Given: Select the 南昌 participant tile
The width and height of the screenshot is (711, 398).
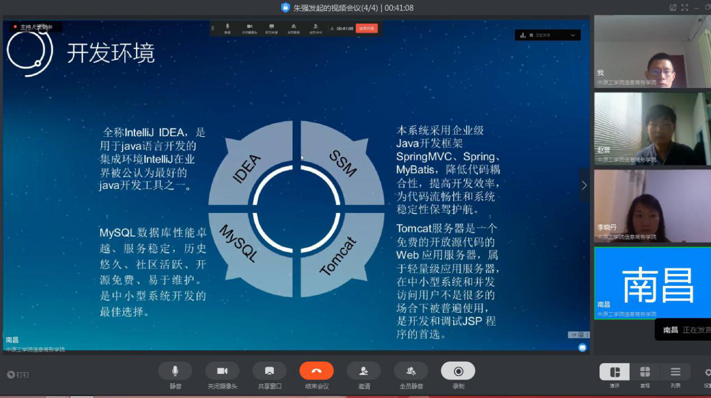Looking at the screenshot, I should 652,283.
